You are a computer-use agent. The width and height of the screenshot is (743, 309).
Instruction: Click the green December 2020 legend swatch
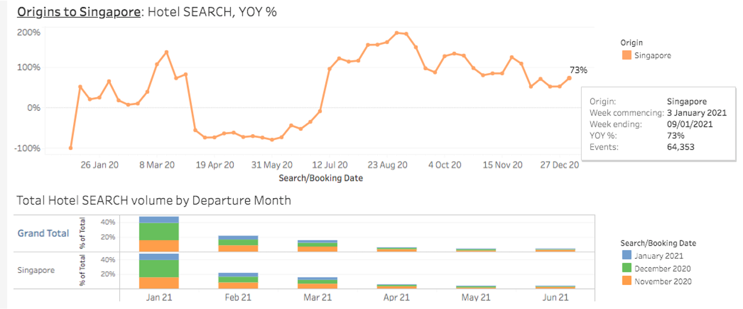click(626, 268)
